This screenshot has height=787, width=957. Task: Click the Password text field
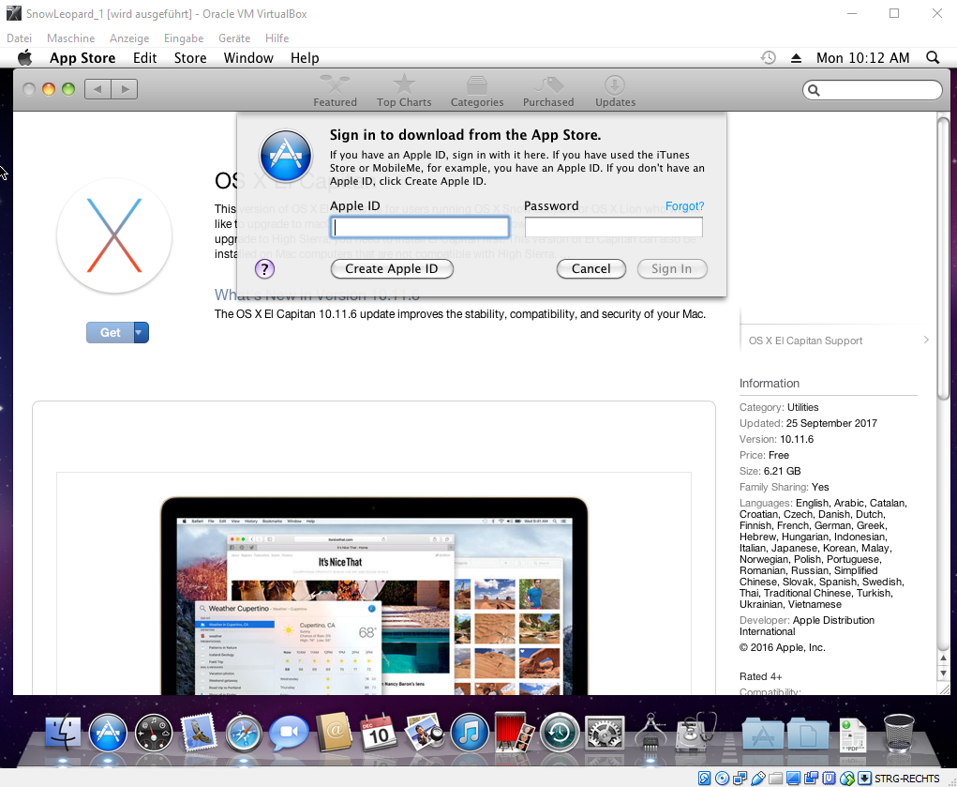613,227
